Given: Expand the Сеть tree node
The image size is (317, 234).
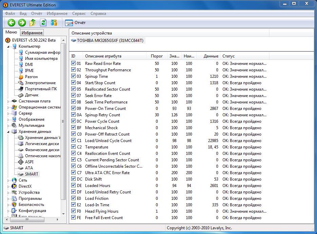Looking at the screenshot, I should tap(8, 180).
